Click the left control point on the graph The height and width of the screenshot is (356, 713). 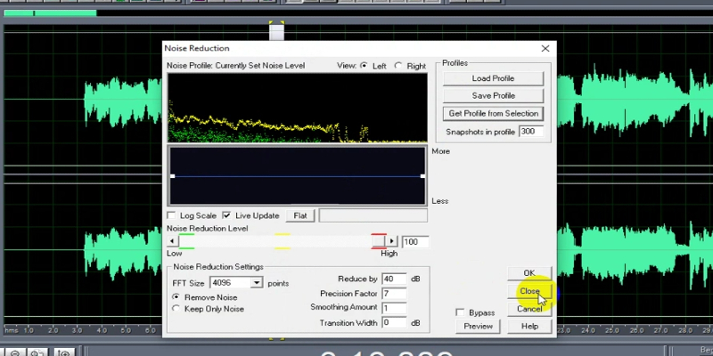pyautogui.click(x=172, y=176)
